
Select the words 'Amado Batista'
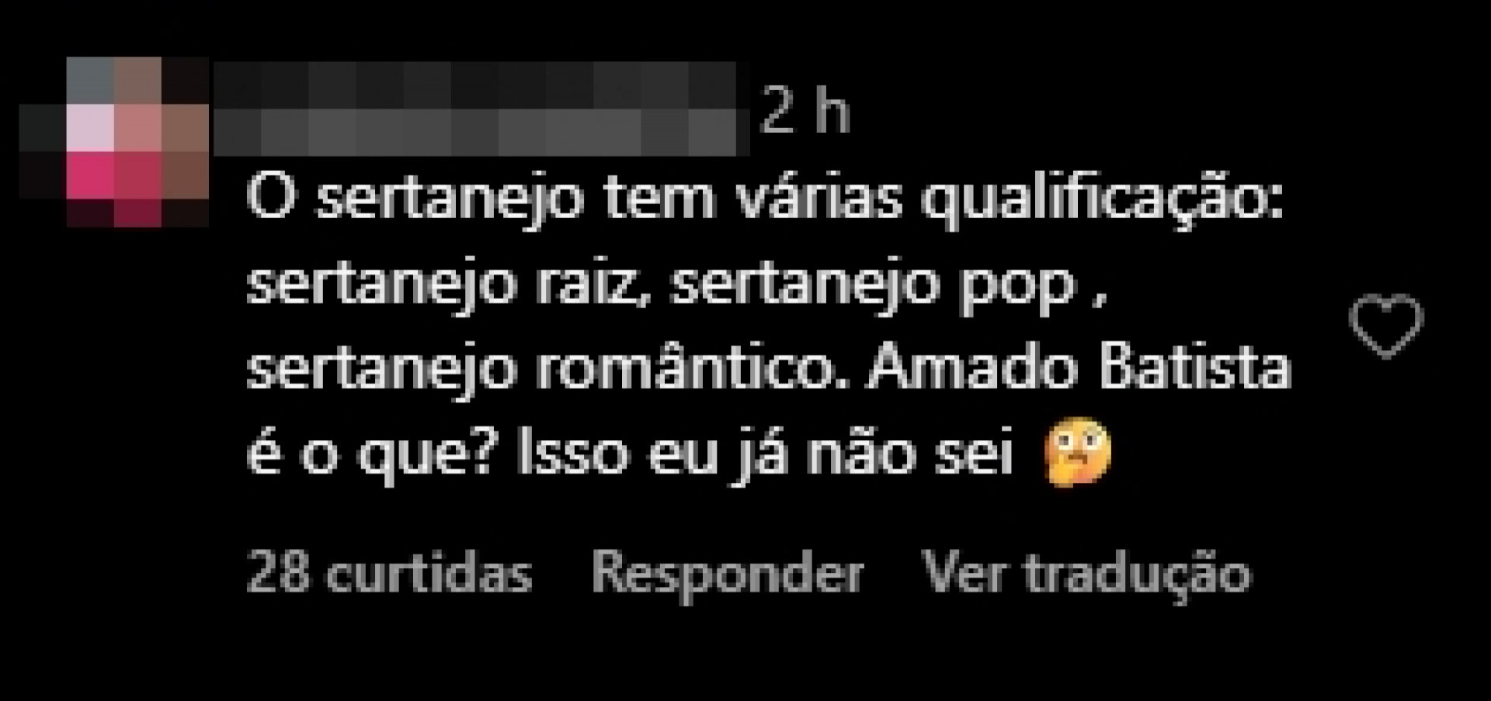tap(1079, 368)
